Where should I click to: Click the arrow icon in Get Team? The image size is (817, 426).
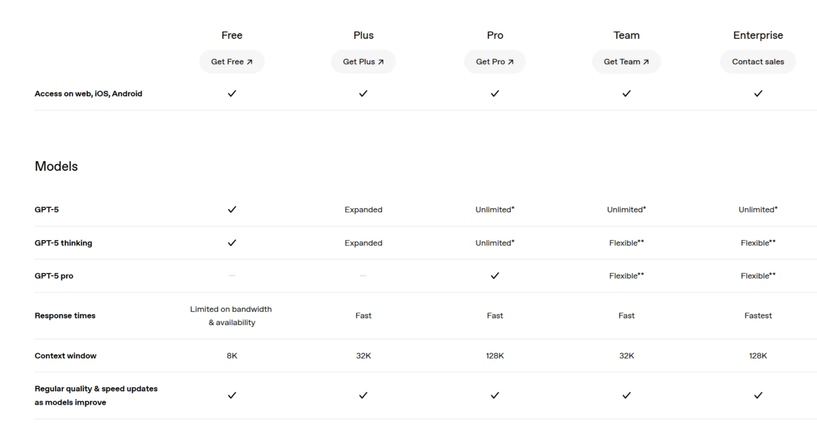[x=646, y=62]
